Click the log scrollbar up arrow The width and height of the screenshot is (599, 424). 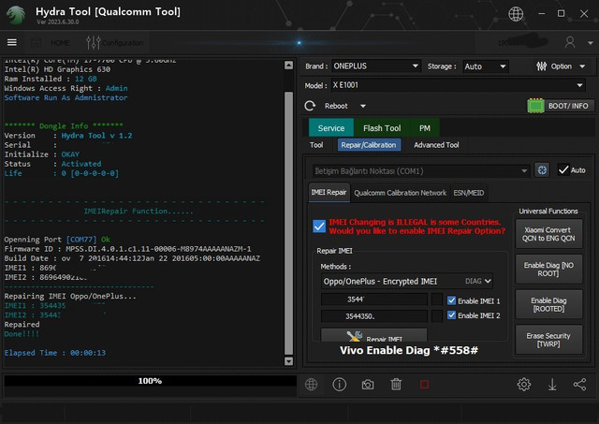(x=288, y=65)
